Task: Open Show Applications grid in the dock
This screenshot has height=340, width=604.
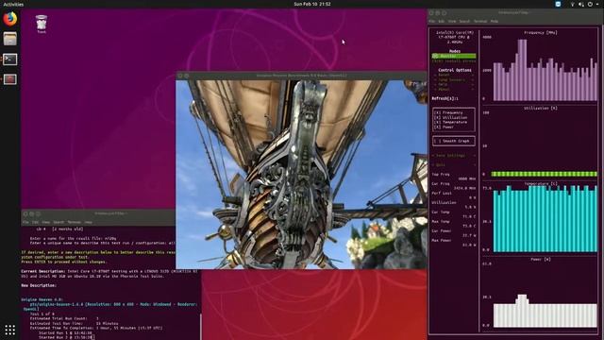Action: click(x=10, y=330)
